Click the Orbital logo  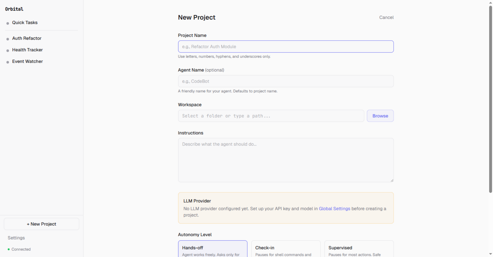[x=14, y=9]
